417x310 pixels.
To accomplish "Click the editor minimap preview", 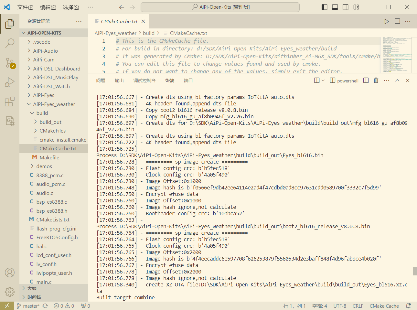I will [398, 55].
